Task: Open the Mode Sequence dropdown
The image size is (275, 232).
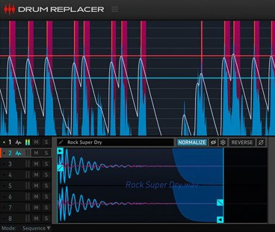Action: point(36,228)
